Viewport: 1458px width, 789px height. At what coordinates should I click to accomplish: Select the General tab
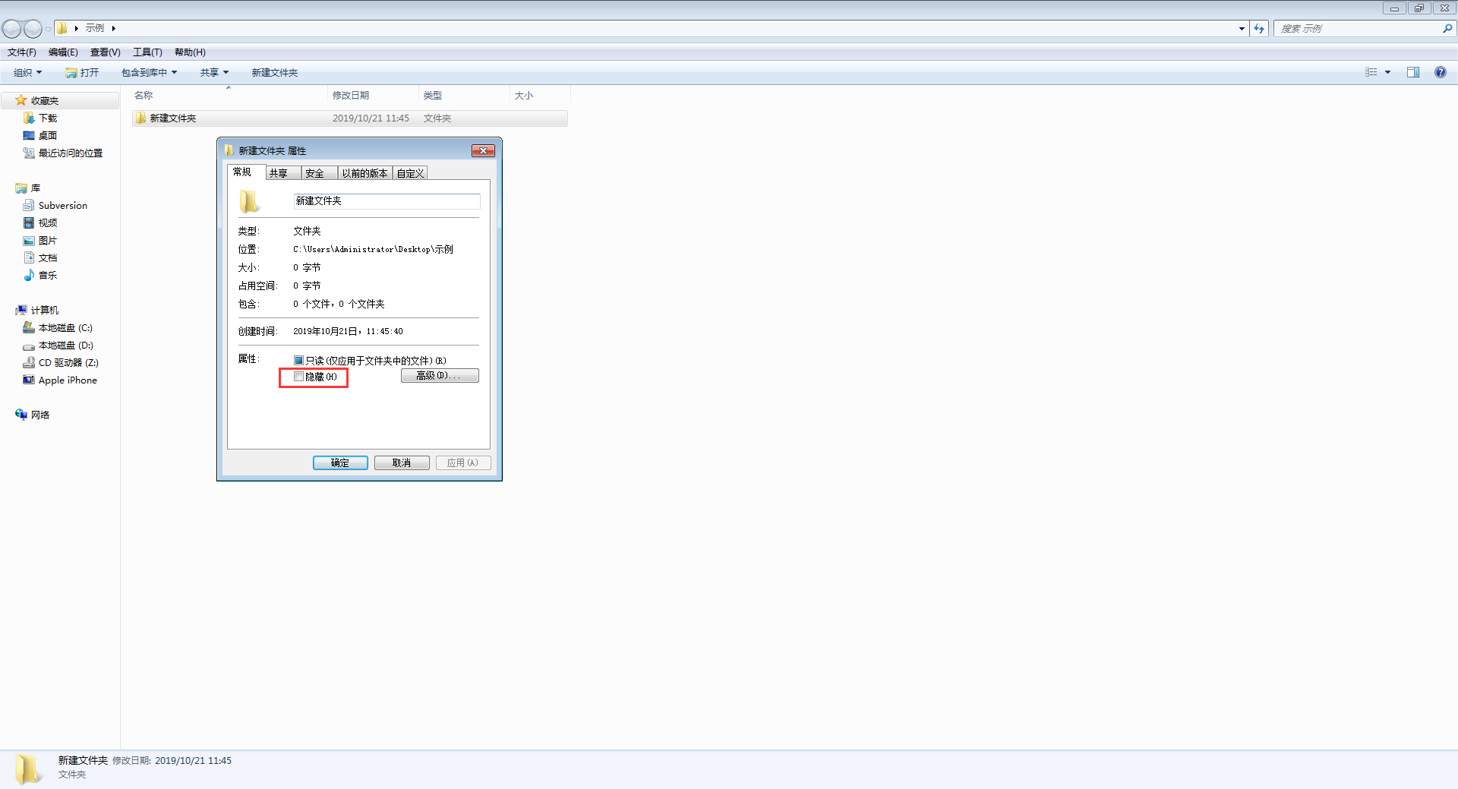pyautogui.click(x=246, y=172)
